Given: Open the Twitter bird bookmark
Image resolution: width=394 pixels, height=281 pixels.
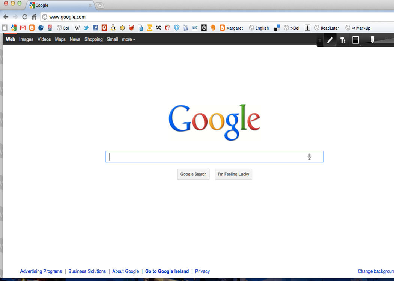Looking at the screenshot, I should pyautogui.click(x=86, y=28).
